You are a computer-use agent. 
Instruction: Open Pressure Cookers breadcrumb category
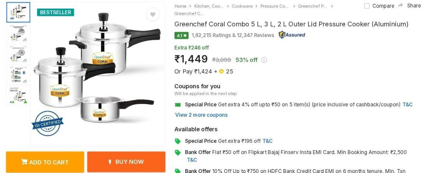tap(274, 6)
